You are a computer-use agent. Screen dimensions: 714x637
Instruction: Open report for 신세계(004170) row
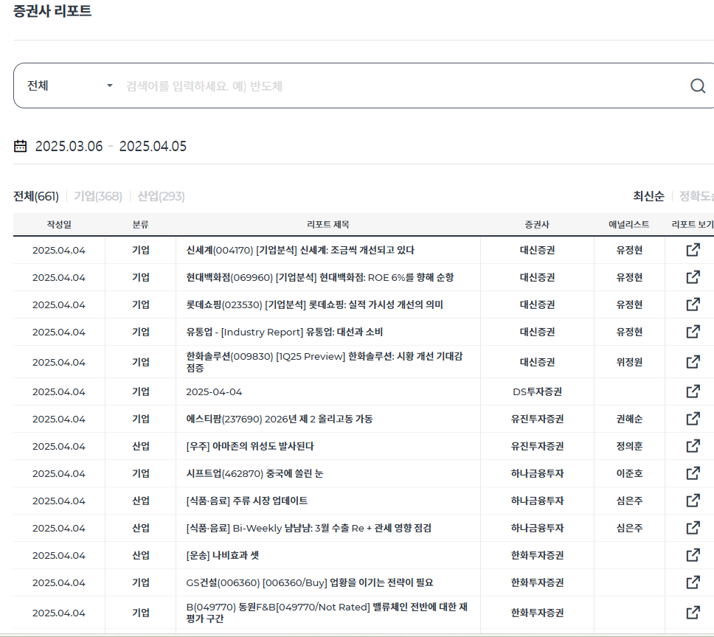[x=693, y=250]
